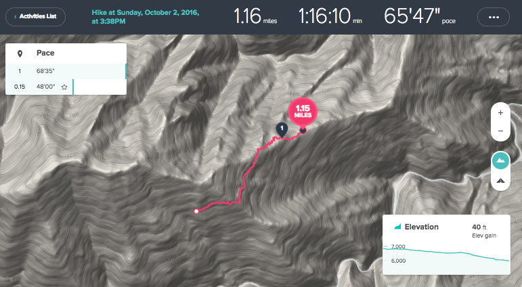Viewport: 522px width, 287px height.
Task: Select the 0.15 mile split row
Action: 66,87
